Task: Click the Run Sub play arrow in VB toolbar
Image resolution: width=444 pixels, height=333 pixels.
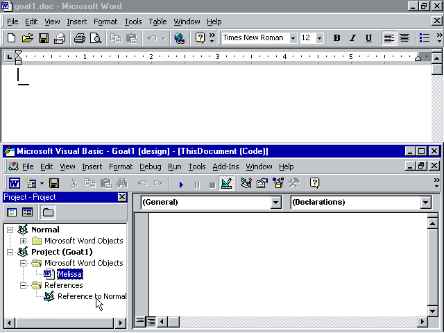Action: pyautogui.click(x=181, y=185)
